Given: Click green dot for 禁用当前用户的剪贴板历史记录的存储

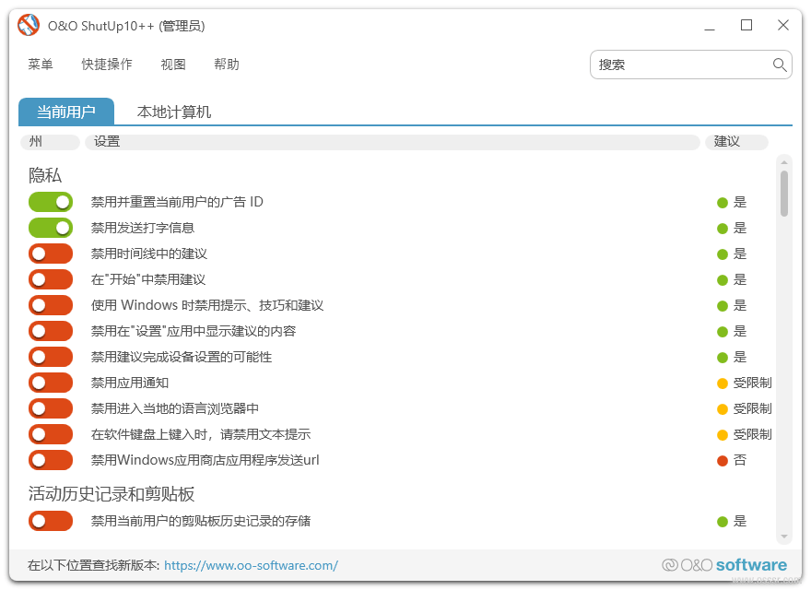Looking at the screenshot, I should click(723, 522).
